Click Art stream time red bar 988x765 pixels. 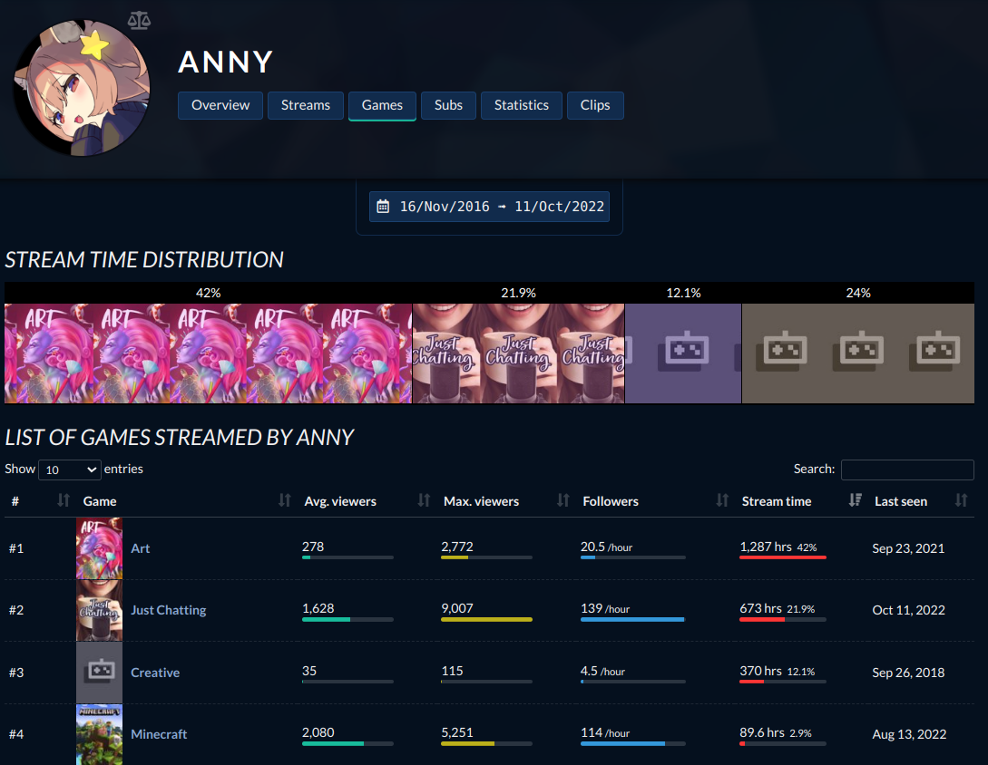[x=783, y=557]
